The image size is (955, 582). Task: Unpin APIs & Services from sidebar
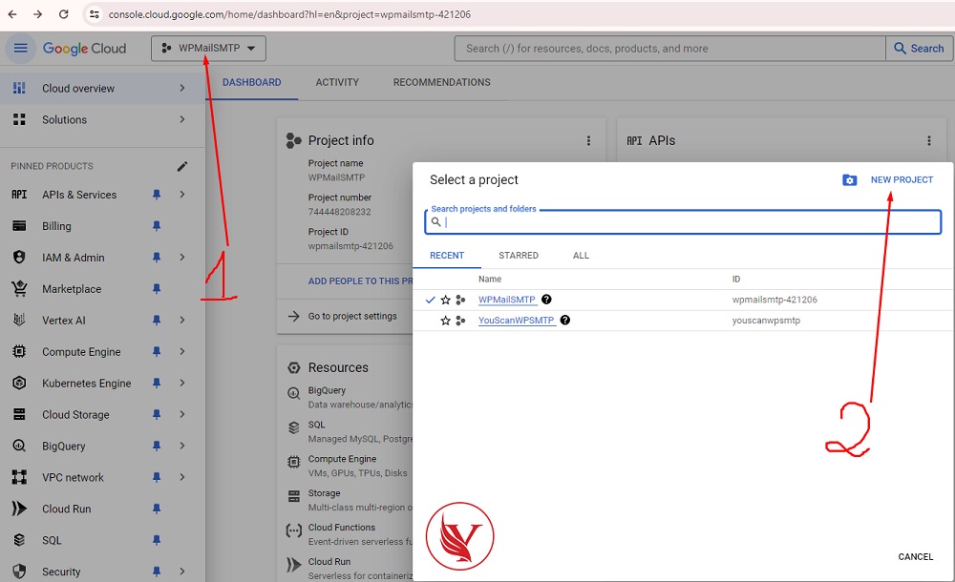click(x=157, y=195)
